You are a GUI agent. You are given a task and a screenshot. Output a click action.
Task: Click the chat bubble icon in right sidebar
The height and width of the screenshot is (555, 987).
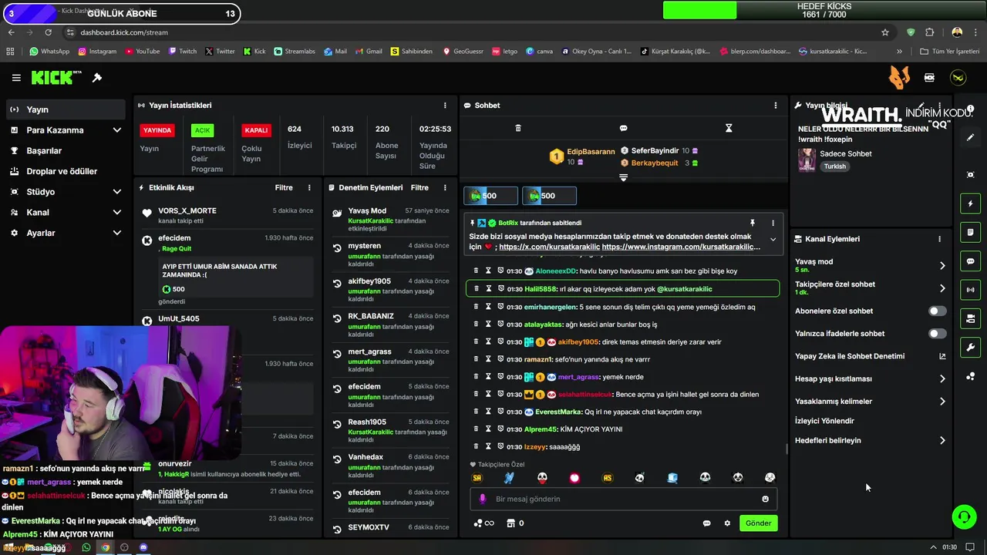(971, 261)
